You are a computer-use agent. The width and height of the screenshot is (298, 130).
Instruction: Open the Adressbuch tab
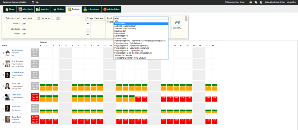[x=26, y=9]
